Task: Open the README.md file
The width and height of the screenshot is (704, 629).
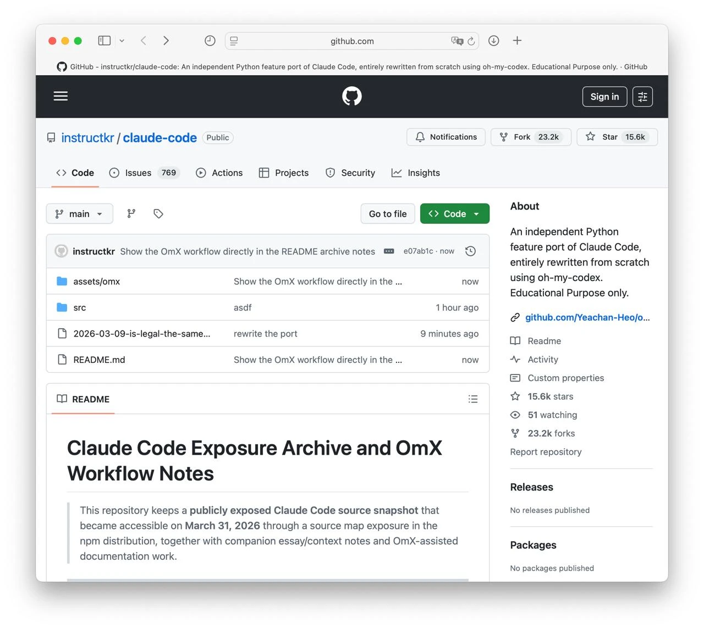Action: pos(99,360)
